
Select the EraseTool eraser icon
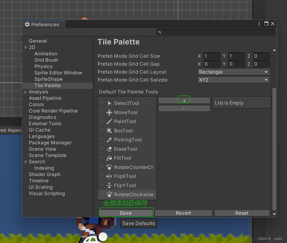(x=109, y=149)
